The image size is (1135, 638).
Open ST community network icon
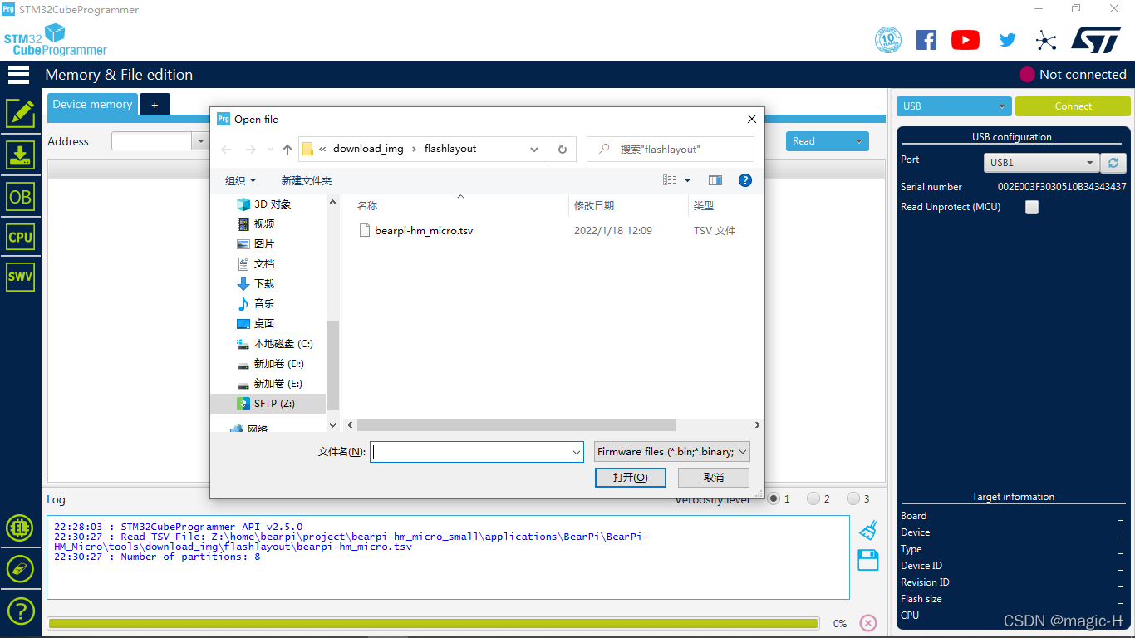pos(1046,40)
